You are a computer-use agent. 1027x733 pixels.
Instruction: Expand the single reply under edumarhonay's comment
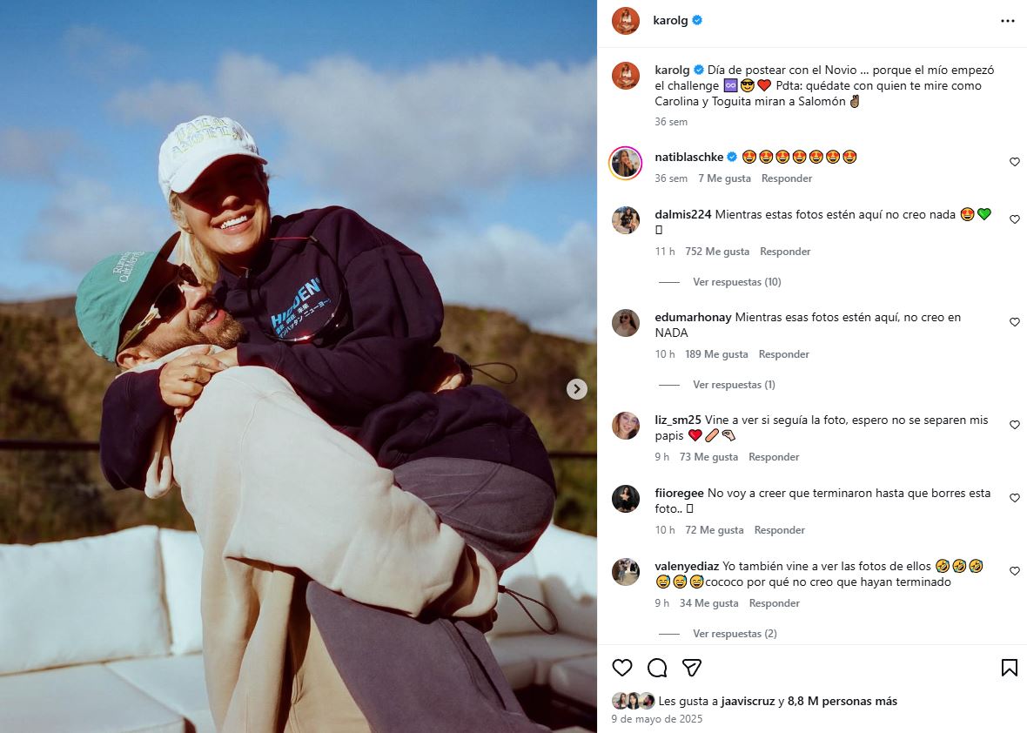pos(734,385)
